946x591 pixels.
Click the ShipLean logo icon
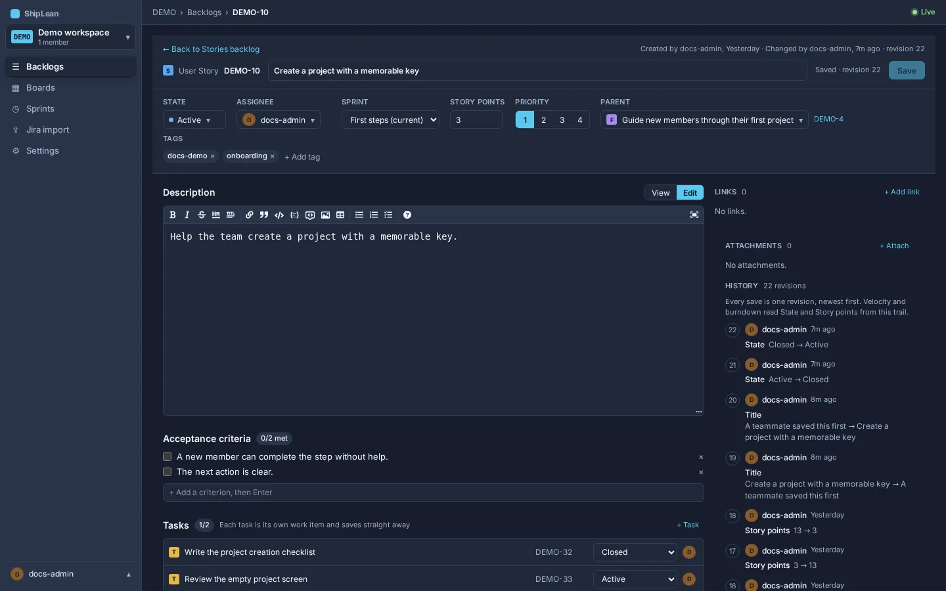[x=15, y=13]
